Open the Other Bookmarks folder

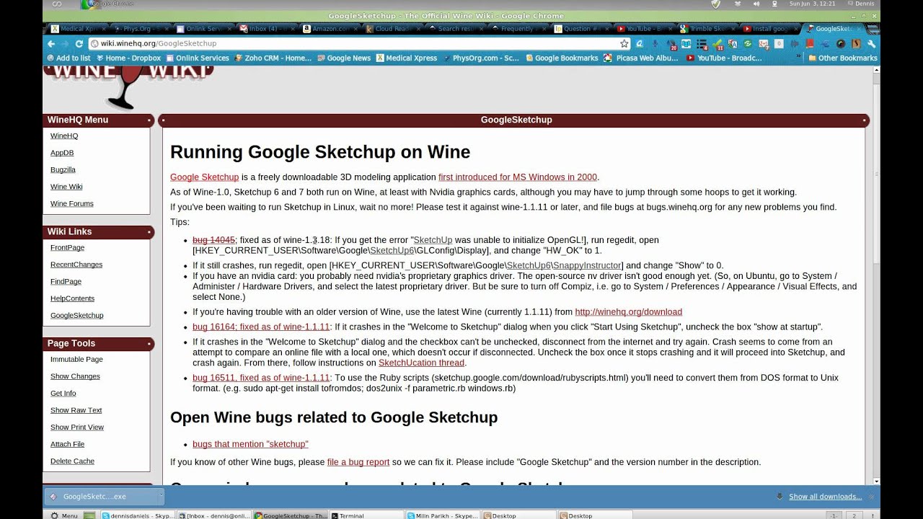tap(842, 58)
